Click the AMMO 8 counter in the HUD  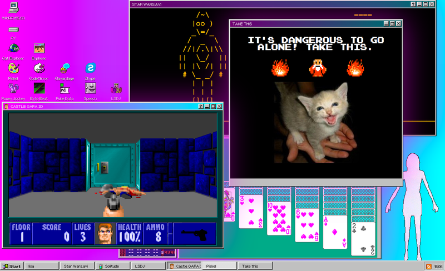click(x=155, y=234)
